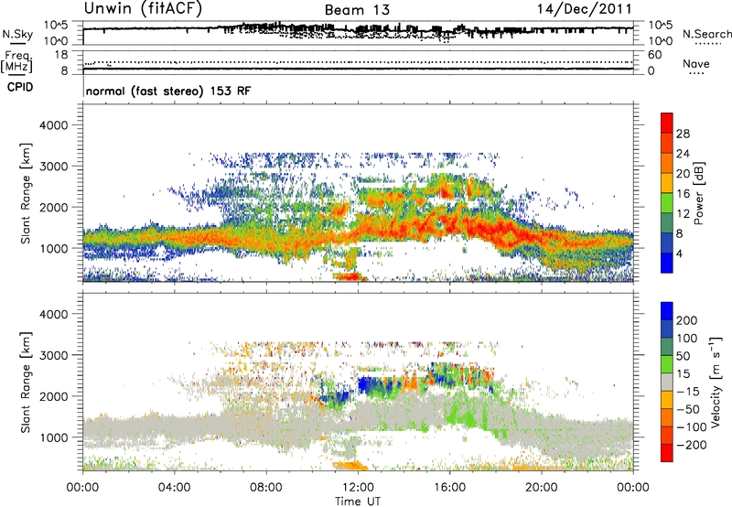Select the '12:00' time tick label
Viewport: 732px width, 507px height.
[x=358, y=488]
